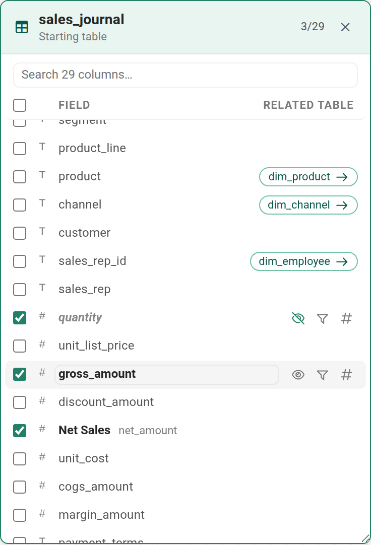Select the sales_rep field name
This screenshot has height=545, width=371.
(85, 290)
